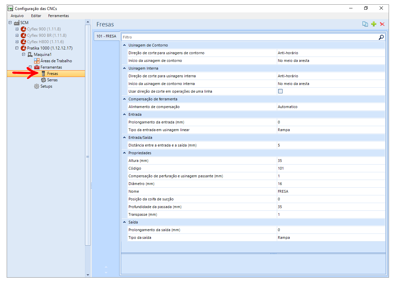Click the Fresas milling bit icon
394x282 pixels.
(43, 74)
